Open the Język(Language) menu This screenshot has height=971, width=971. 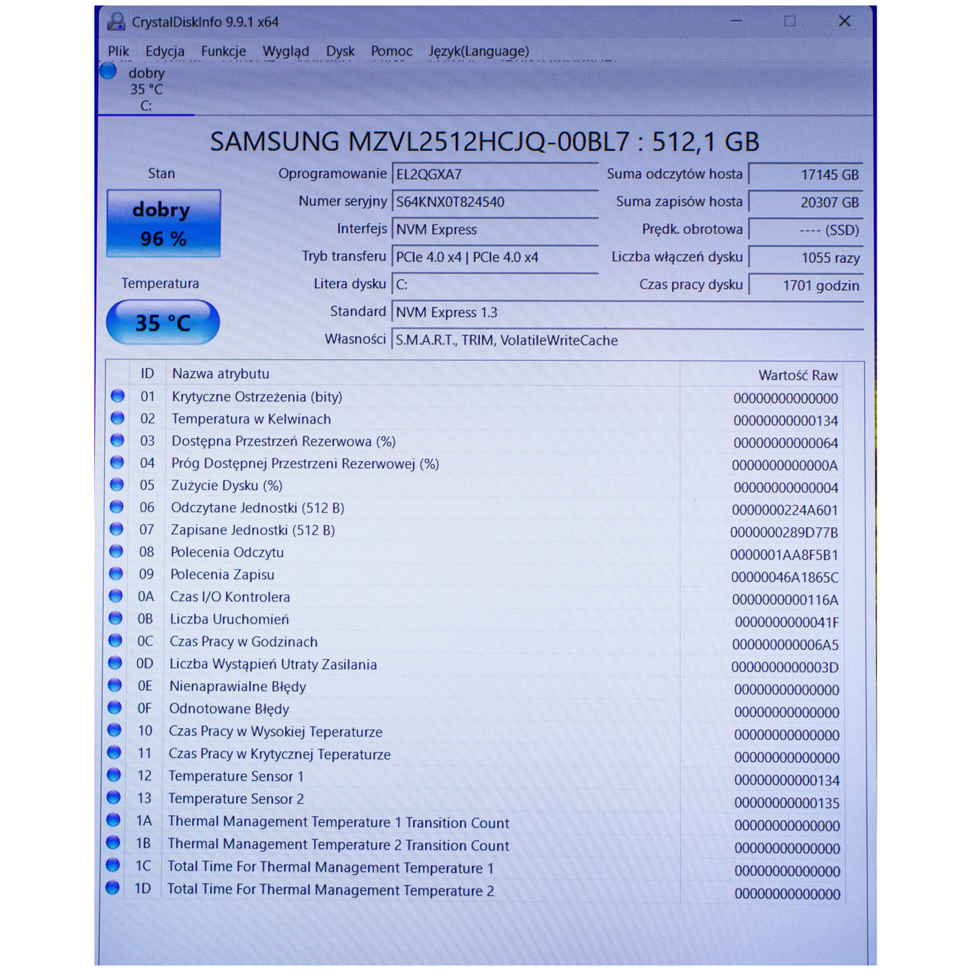coord(479,51)
